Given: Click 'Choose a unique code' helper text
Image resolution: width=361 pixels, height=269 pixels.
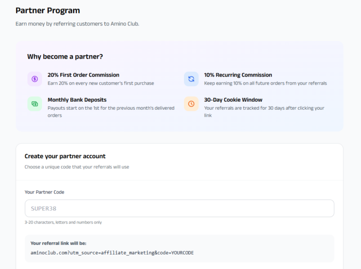Looking at the screenshot, I should (77, 167).
